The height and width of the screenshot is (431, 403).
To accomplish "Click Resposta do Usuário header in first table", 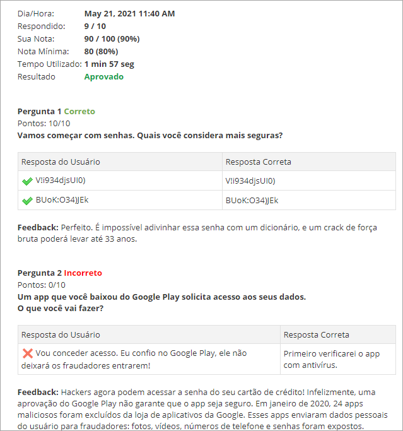I will (61, 162).
